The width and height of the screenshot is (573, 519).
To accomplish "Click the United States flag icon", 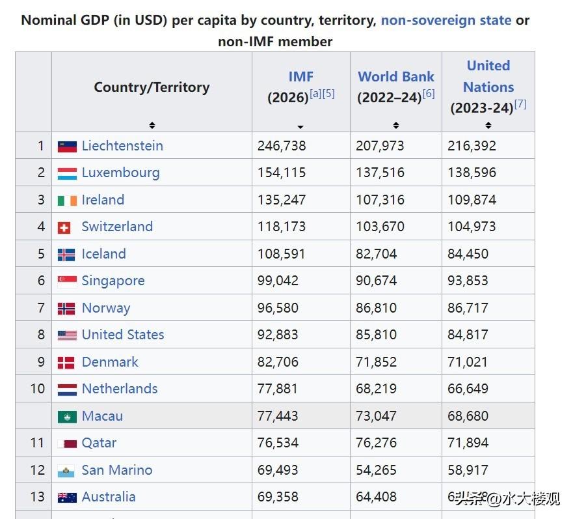I will tap(68, 335).
